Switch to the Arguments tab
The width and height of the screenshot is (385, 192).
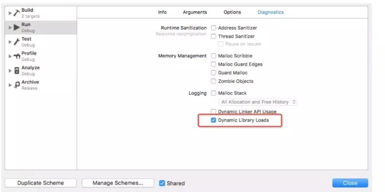point(195,12)
